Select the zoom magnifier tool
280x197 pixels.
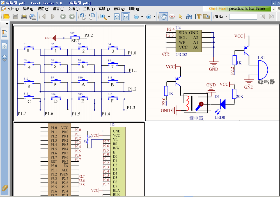[103, 17]
